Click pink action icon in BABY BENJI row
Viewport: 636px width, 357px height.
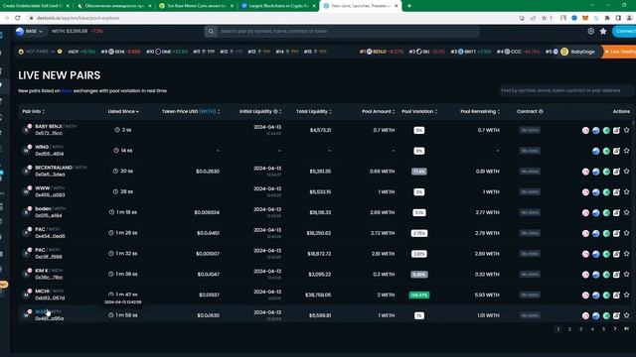point(585,130)
